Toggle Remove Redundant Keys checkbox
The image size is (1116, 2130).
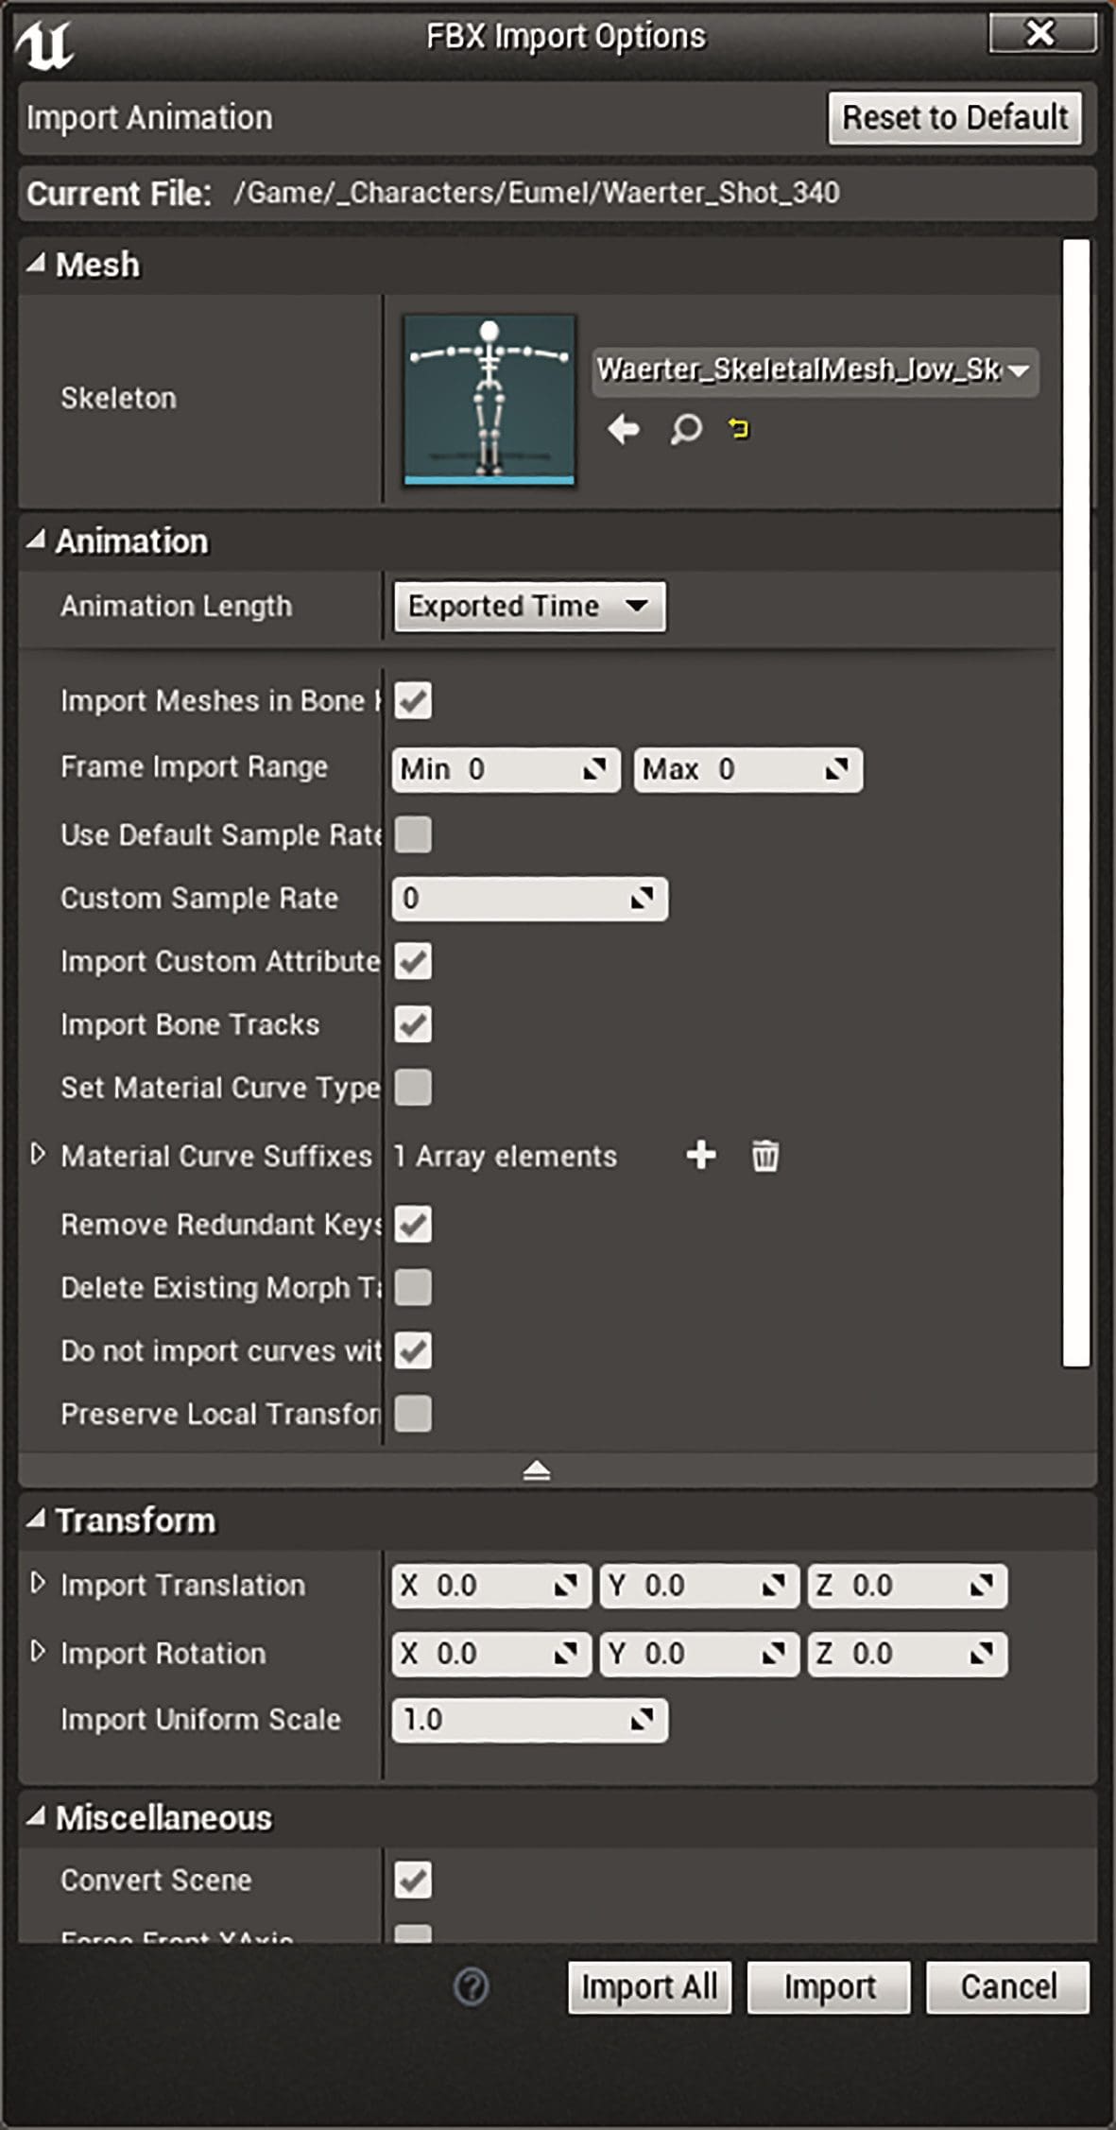pos(413,1224)
